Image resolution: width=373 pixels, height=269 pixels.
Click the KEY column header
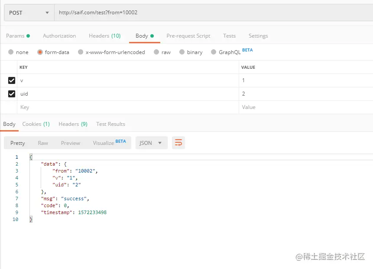coord(23,67)
